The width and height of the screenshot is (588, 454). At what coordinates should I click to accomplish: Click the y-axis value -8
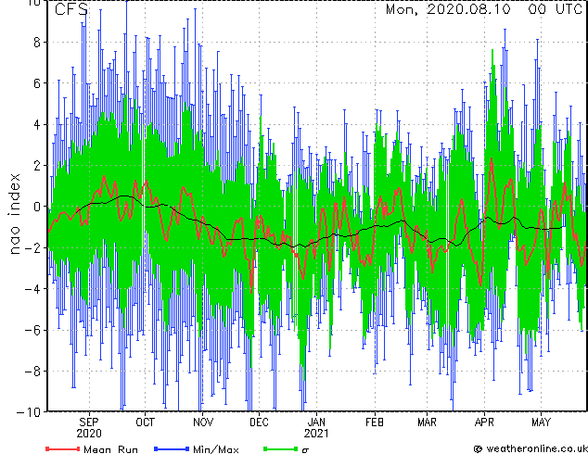[32, 372]
